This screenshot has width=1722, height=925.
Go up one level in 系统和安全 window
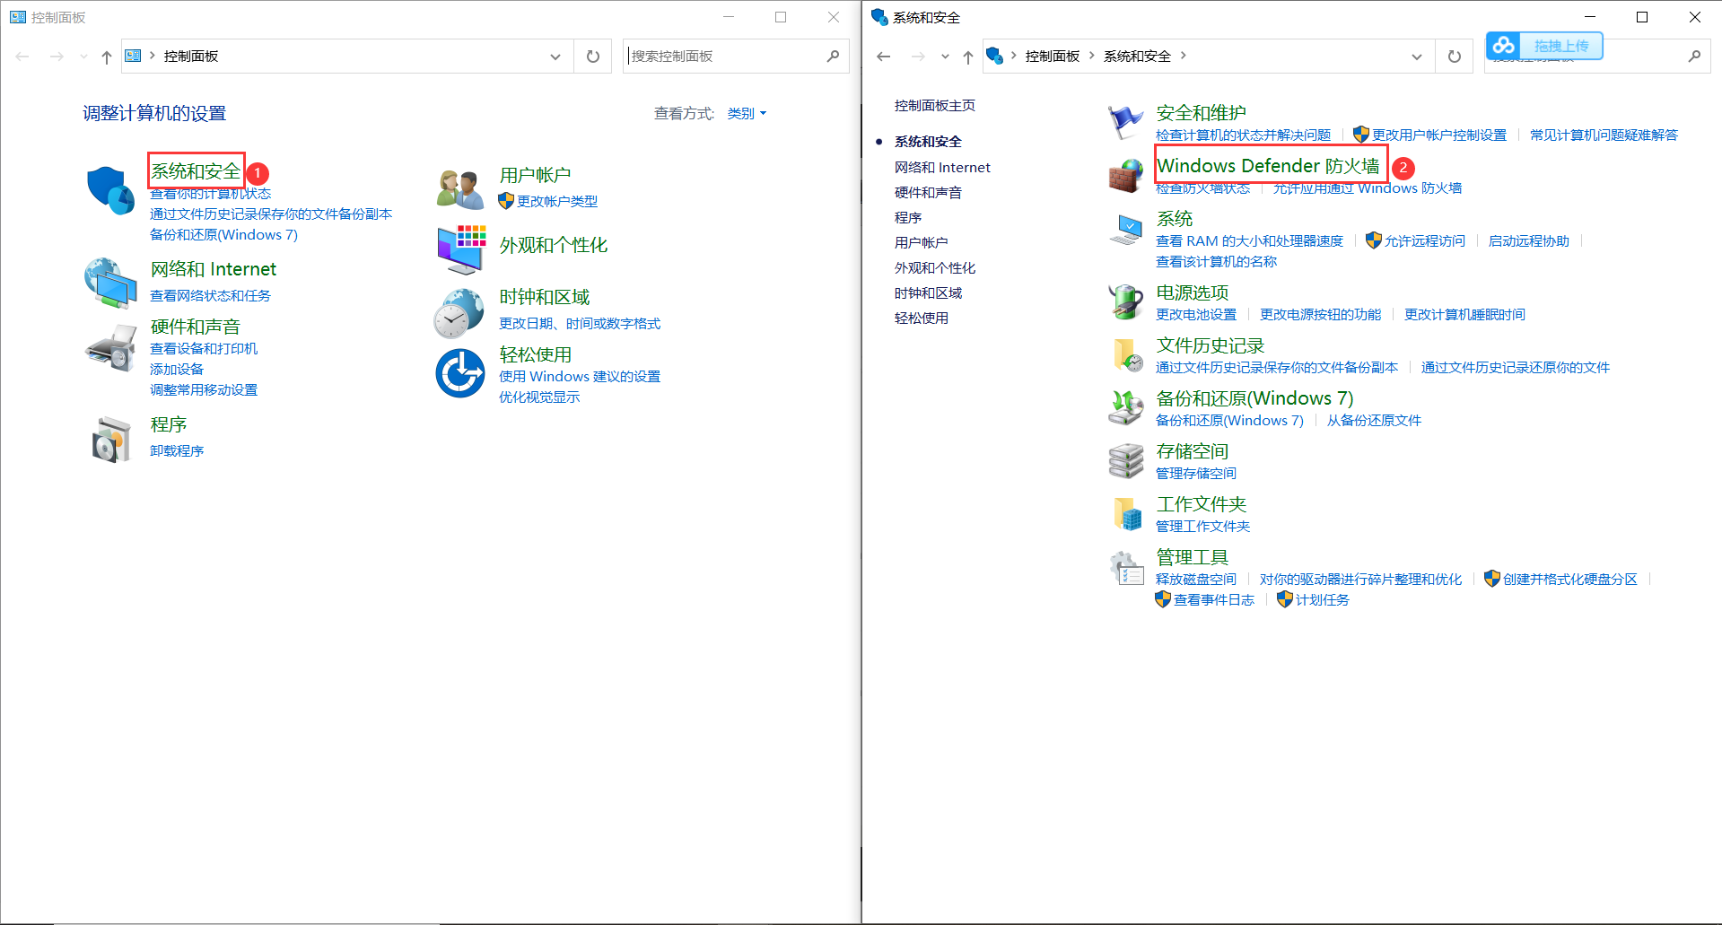point(968,57)
